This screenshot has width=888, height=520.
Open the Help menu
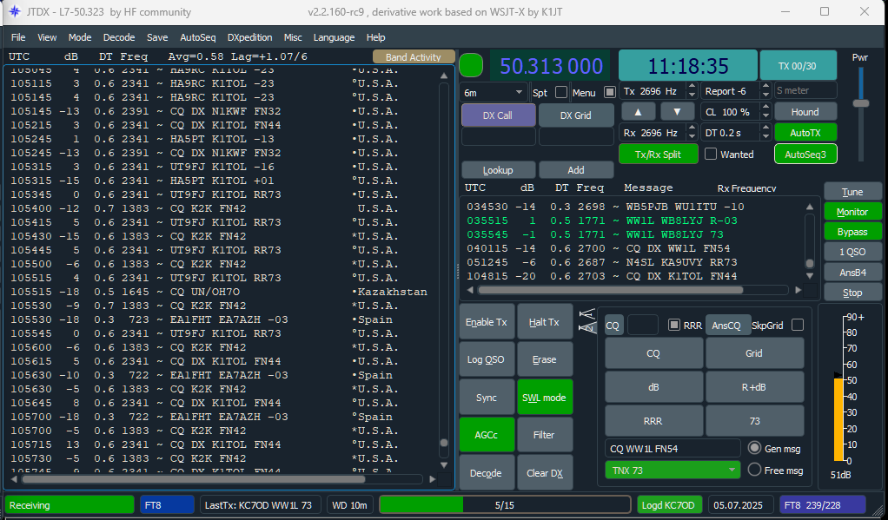(x=375, y=37)
